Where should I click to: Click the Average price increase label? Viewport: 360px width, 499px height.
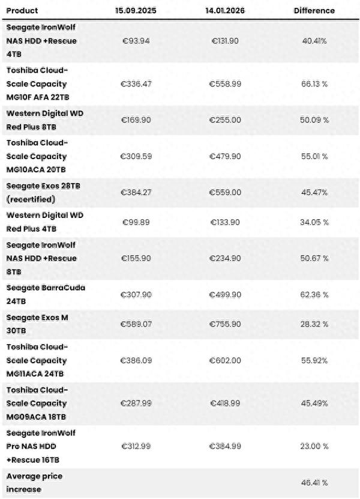point(34,483)
